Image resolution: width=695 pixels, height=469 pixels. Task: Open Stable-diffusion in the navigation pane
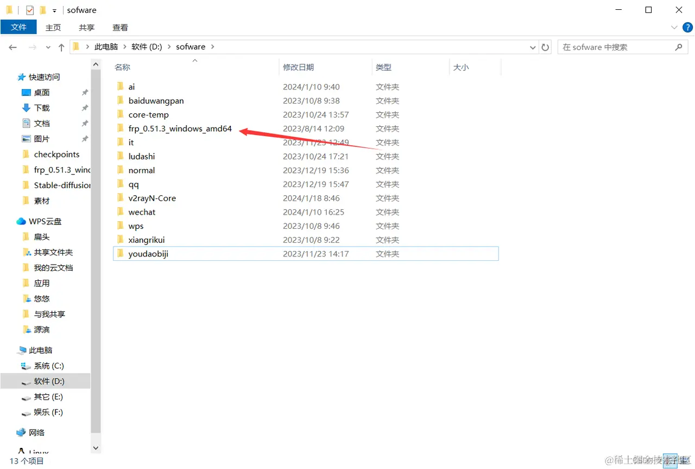tap(62, 185)
